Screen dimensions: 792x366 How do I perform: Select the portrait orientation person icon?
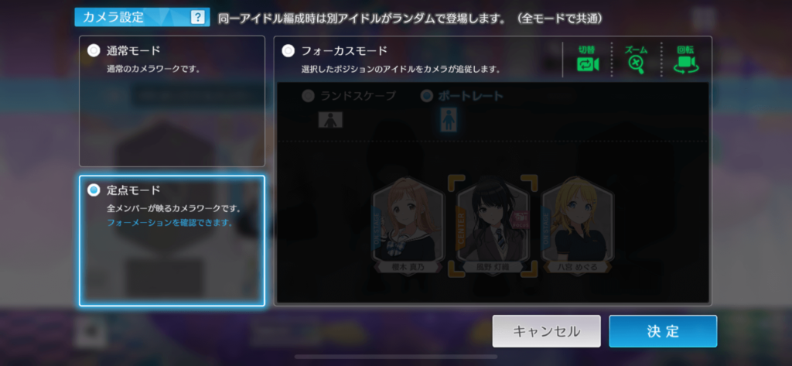[x=448, y=120]
